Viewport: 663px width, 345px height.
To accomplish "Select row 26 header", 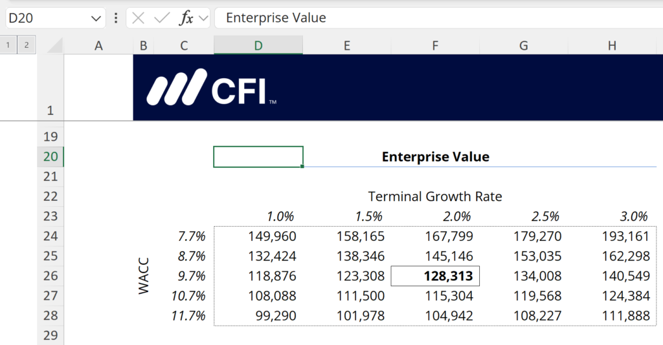I will [x=51, y=276].
